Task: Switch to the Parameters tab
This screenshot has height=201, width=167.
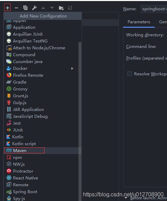Action: (139, 22)
